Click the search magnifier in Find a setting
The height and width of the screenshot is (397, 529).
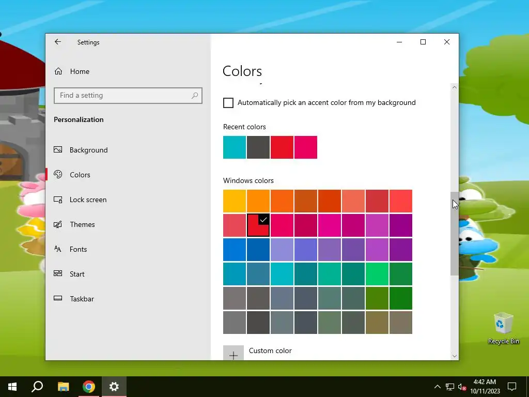pos(195,96)
